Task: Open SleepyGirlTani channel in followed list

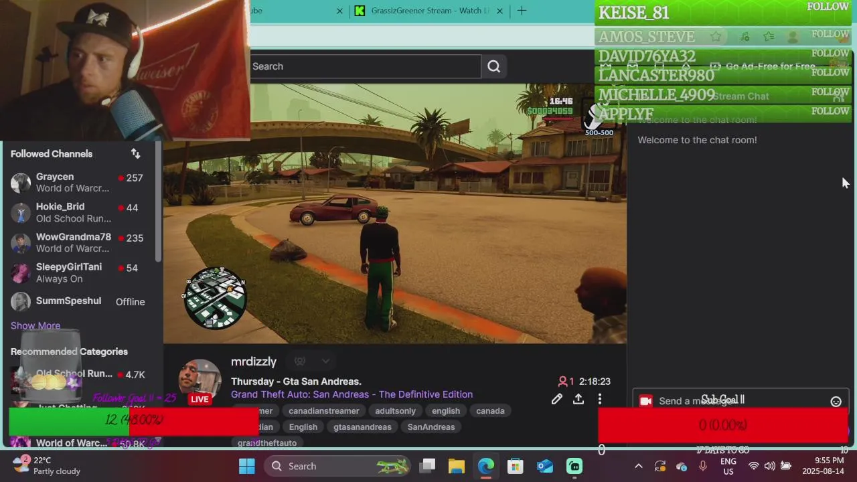Action: pos(80,272)
